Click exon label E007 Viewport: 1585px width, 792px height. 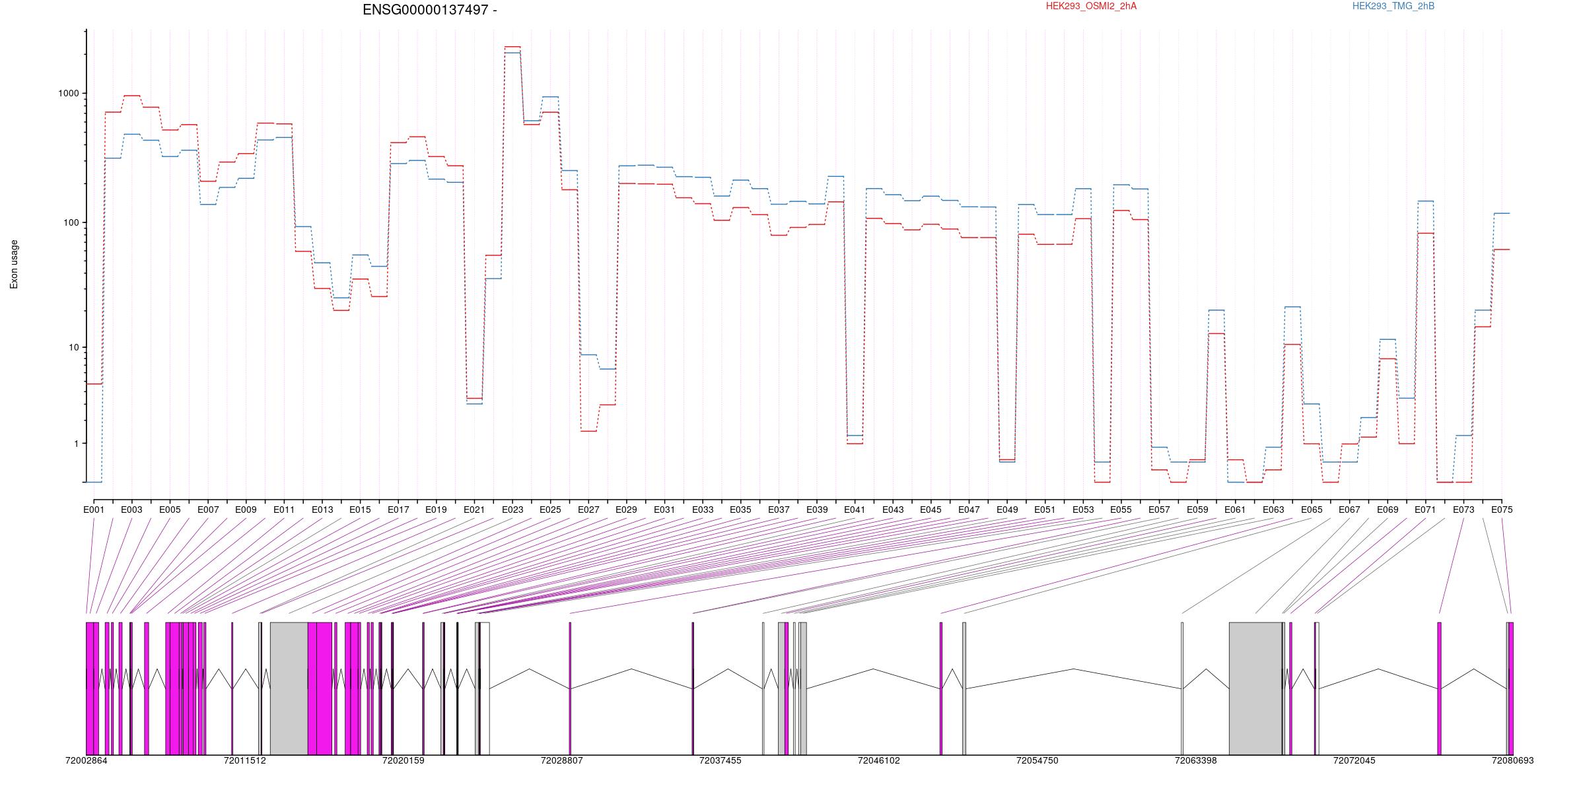[208, 510]
